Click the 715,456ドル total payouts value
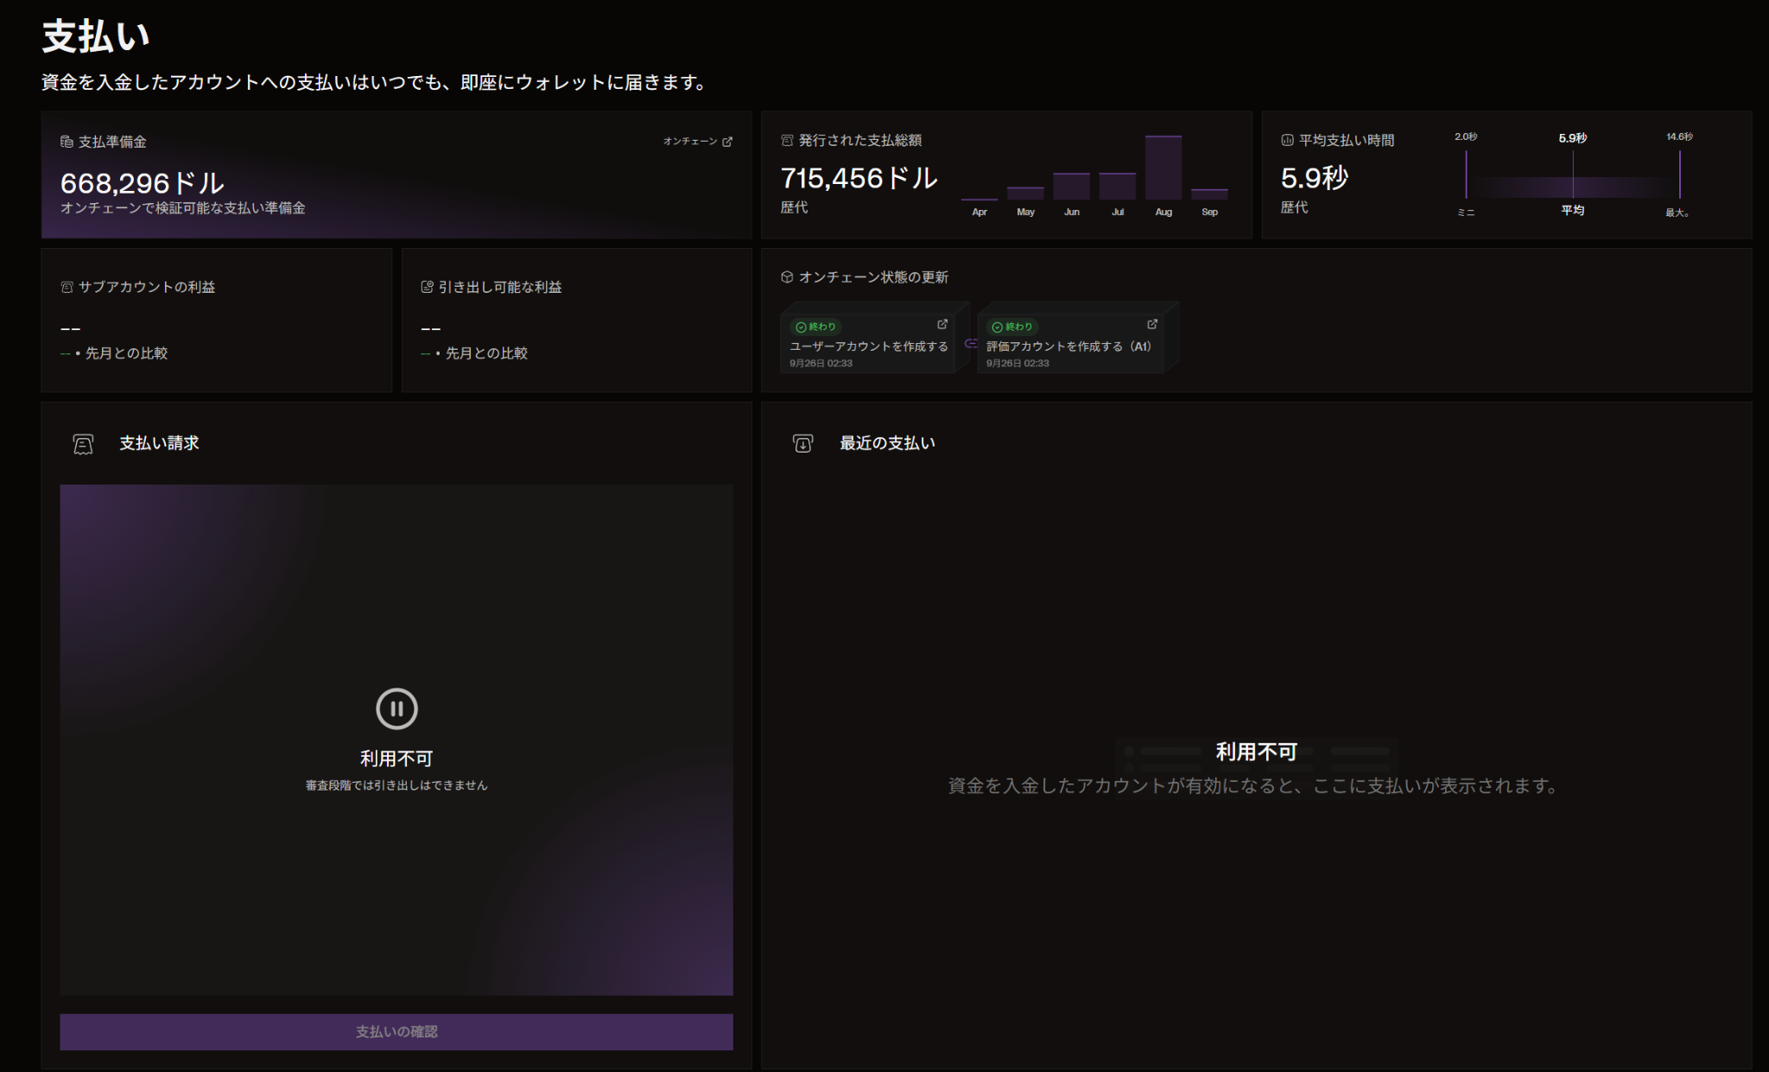This screenshot has height=1072, width=1769. point(859,178)
